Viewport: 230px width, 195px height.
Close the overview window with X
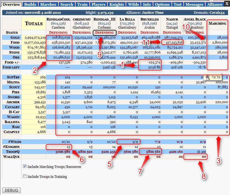[227, 4]
